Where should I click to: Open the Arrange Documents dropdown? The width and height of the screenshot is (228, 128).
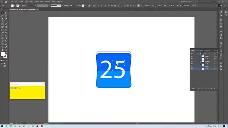click(x=59, y=2)
